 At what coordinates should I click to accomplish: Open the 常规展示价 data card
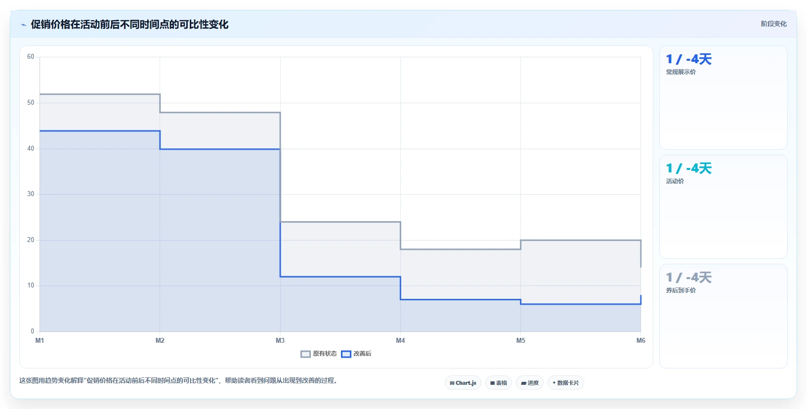723,98
